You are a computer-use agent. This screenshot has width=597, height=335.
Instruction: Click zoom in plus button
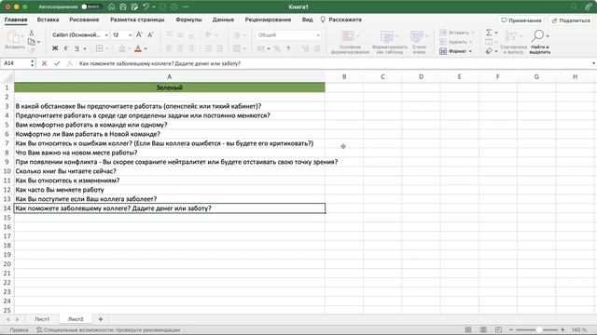(562, 330)
